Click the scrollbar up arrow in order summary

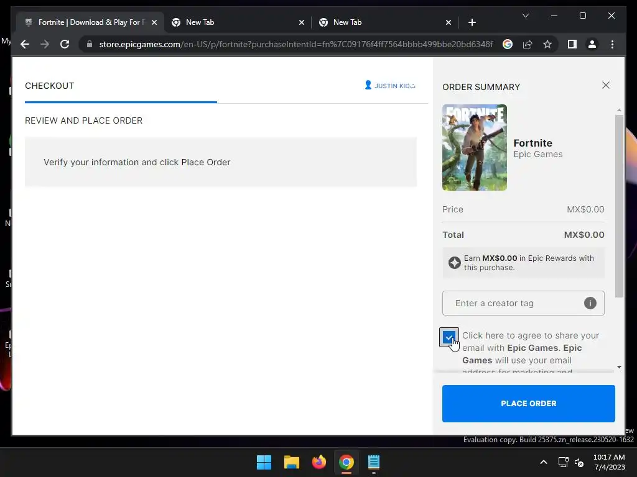619,110
